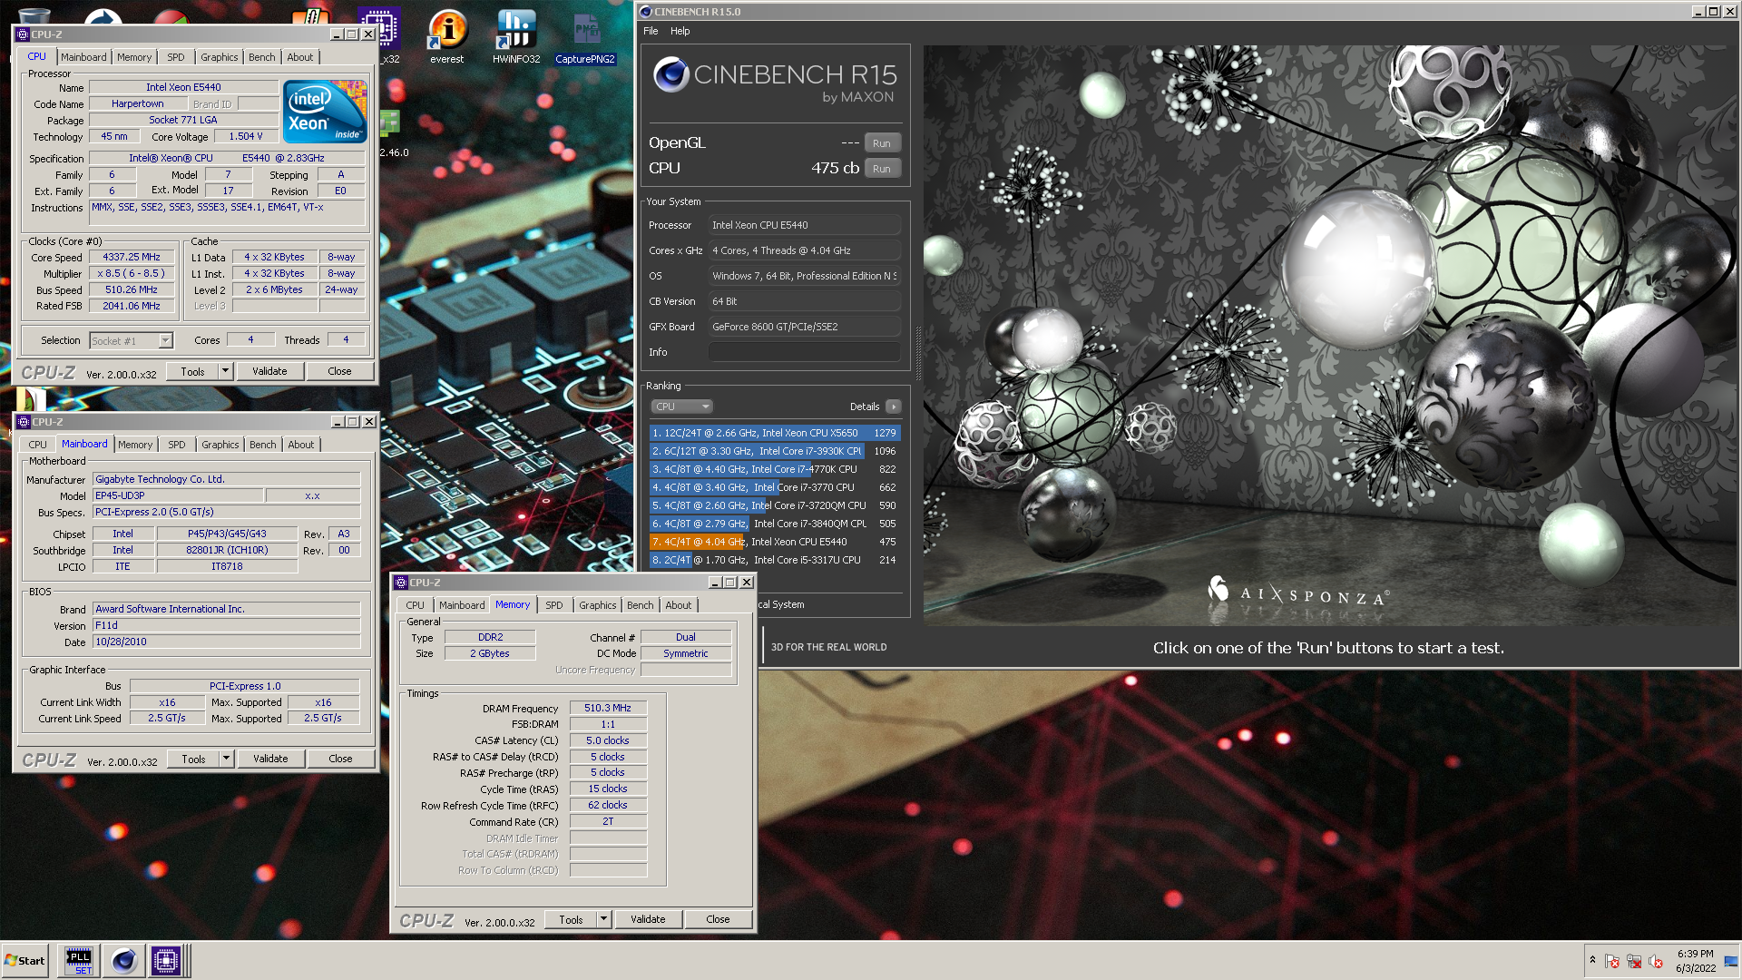1742x980 pixels.
Task: Click Validate in the CPU-Z memory window
Action: 648,919
